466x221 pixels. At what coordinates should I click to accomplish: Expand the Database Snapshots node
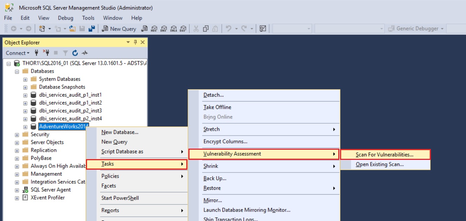25,87
